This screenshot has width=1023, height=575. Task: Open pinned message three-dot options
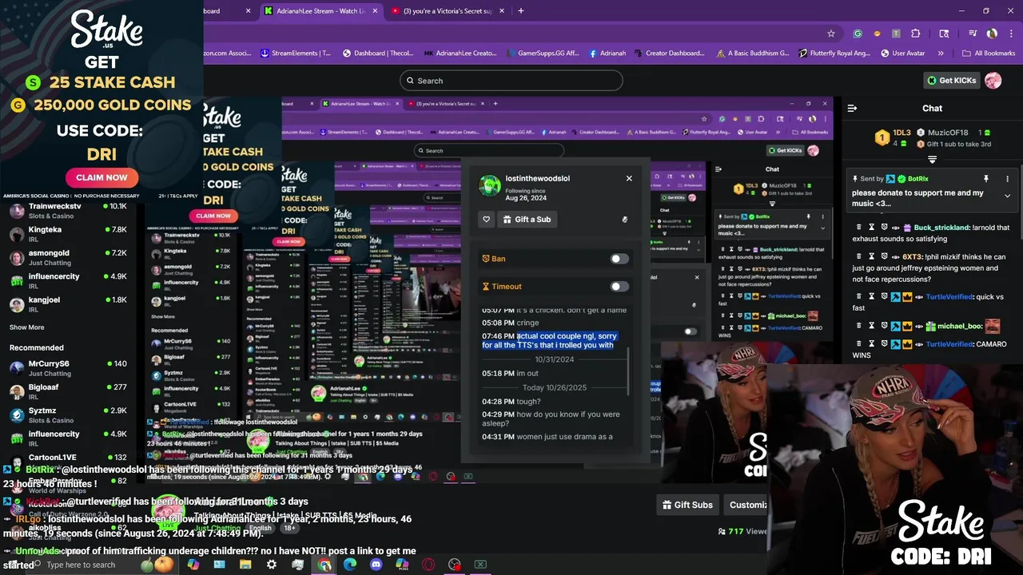[x=1007, y=179]
